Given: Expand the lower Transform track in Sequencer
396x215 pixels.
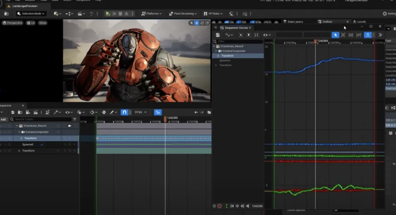Looking at the screenshot, I should [19, 151].
